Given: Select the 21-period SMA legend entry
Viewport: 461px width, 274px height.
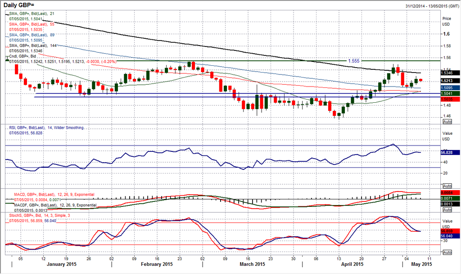Looking at the screenshot, I should click(32, 14).
